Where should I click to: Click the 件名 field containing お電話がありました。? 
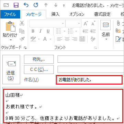90,80
